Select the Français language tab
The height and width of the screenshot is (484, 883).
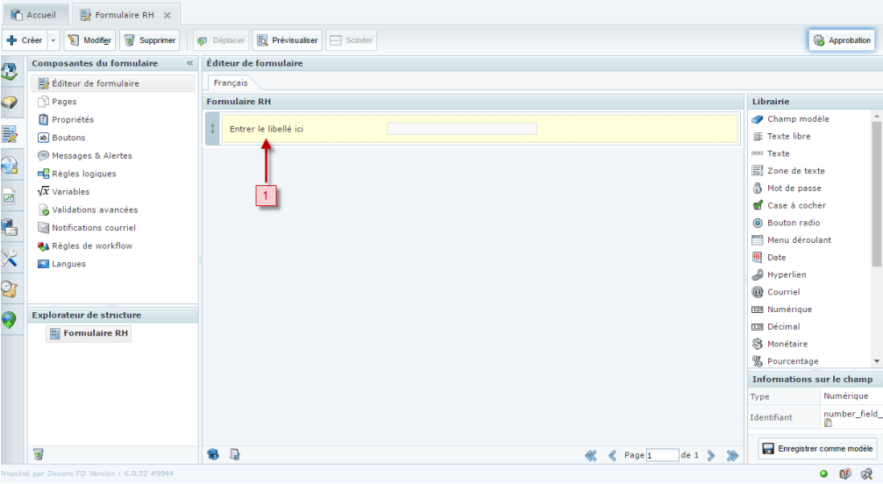[231, 82]
